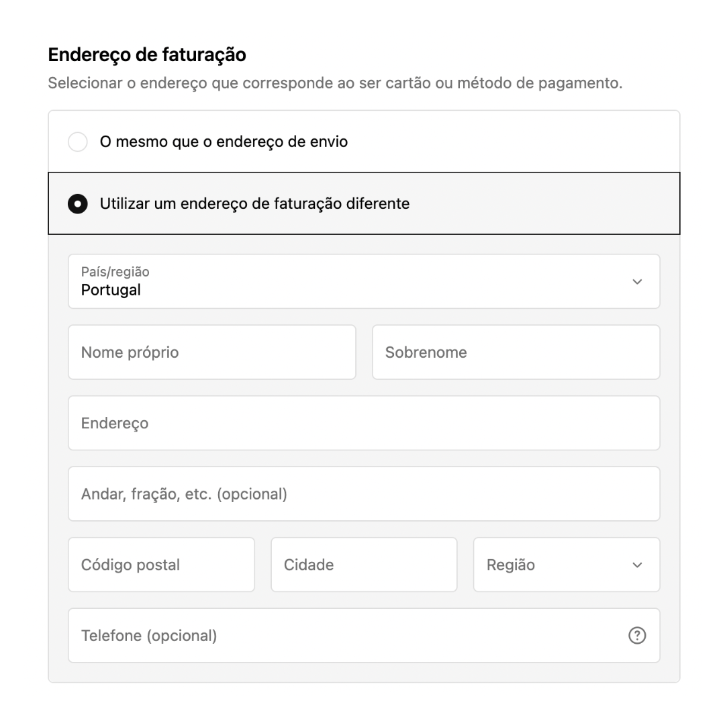Open the Região dropdown
Image resolution: width=725 pixels, height=725 pixels.
(567, 565)
